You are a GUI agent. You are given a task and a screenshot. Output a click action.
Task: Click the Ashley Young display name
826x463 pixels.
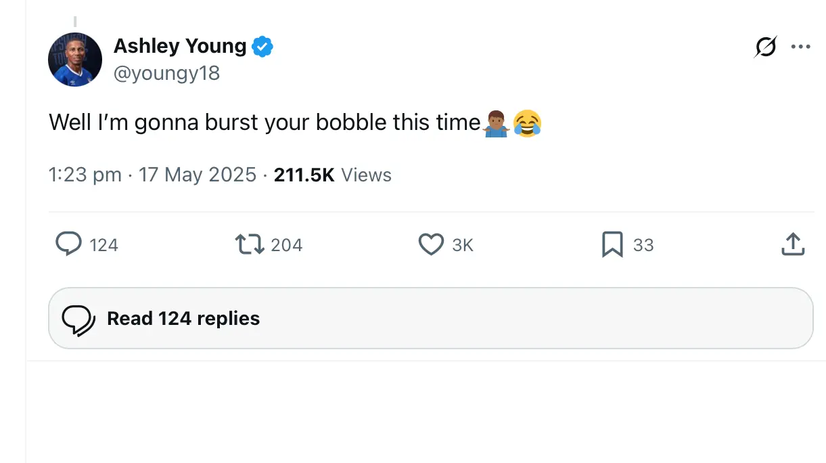tap(180, 46)
